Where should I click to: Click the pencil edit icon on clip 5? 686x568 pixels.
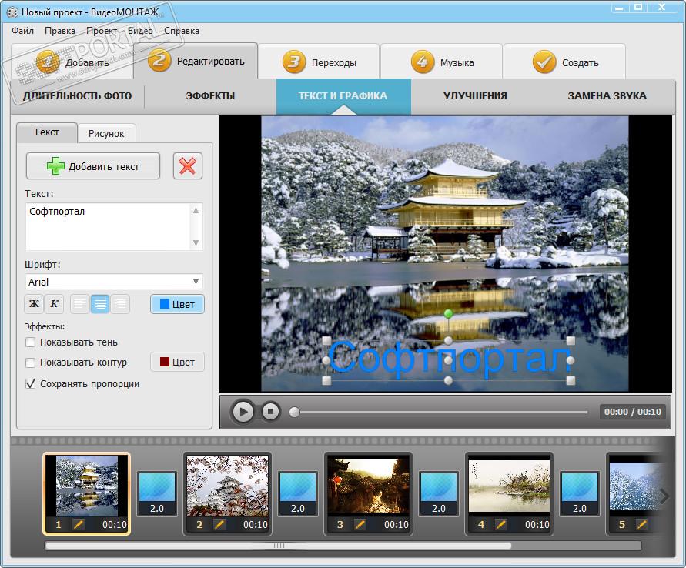click(x=642, y=524)
